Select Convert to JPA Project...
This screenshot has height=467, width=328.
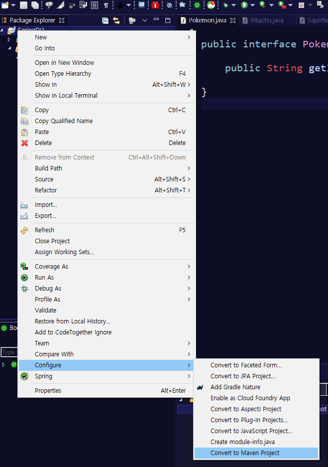[x=256, y=376]
